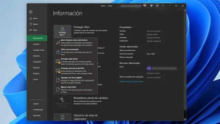The image size is (220, 124).
Task: Click the Proteger libro heading text
Action: 81,27
